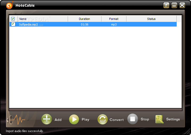Open help with the question mark button

tap(166, 5)
